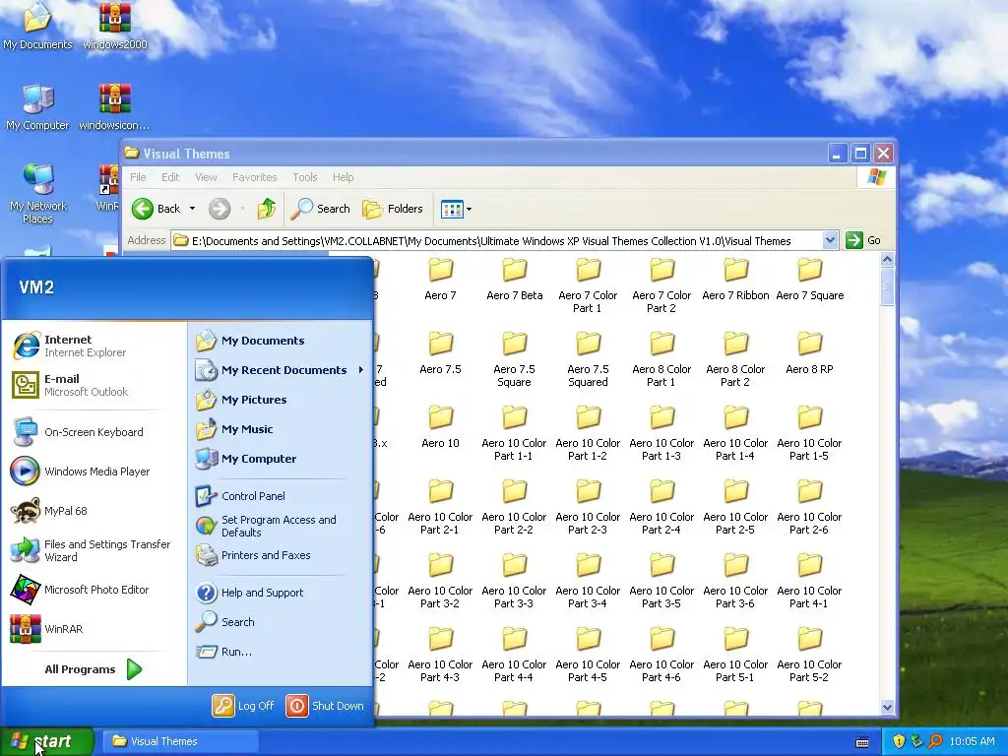
Task: Select the Aero 8 RP folder
Action: [809, 353]
